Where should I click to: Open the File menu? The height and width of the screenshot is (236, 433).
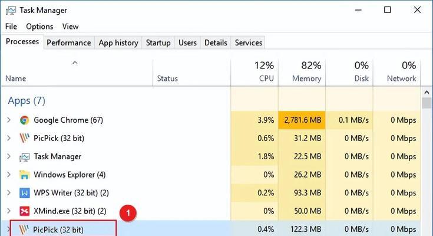[x=11, y=27]
